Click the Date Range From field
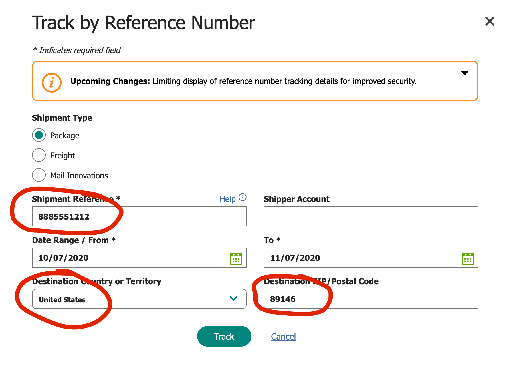 point(129,258)
